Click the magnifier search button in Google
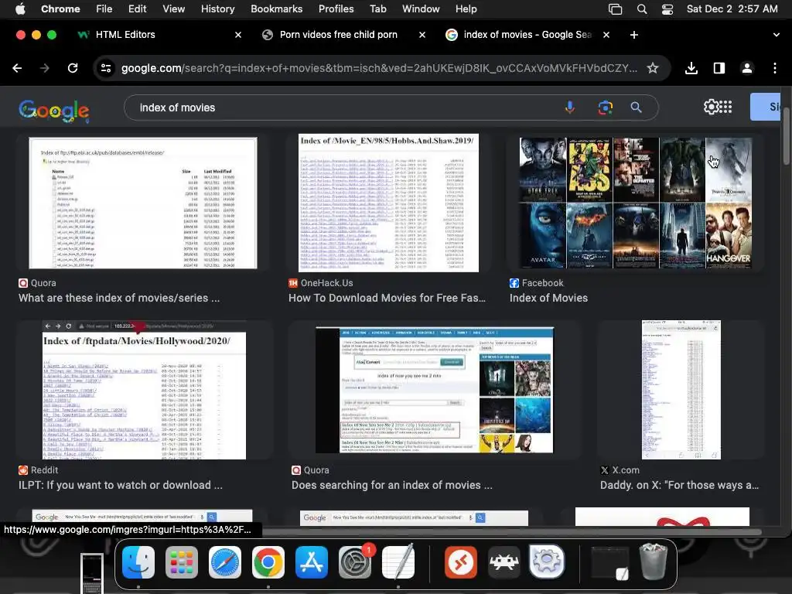This screenshot has width=792, height=594. [x=636, y=107]
